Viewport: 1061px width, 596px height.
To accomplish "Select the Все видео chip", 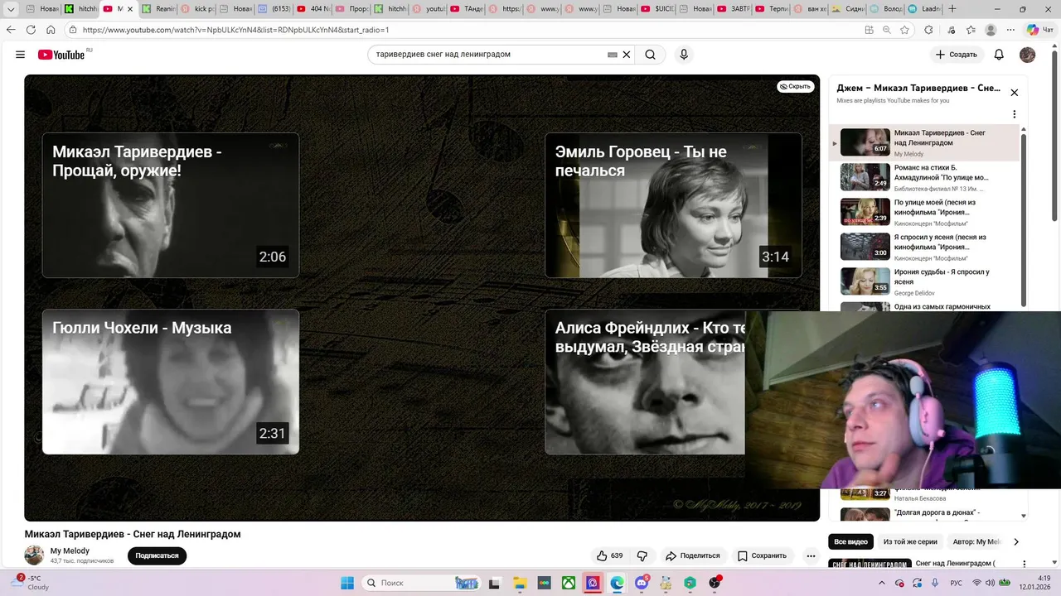I will (850, 541).
